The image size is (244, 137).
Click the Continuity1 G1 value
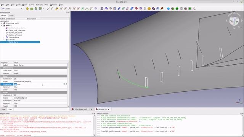pyautogui.click(x=40, y=79)
